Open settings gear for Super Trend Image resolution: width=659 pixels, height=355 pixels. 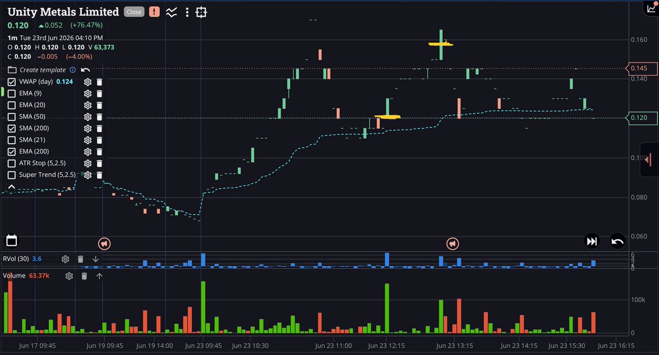[x=87, y=175]
